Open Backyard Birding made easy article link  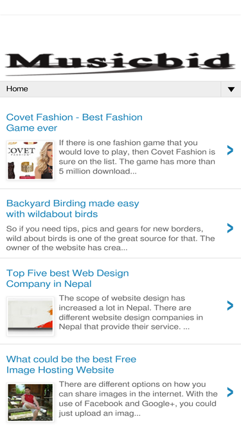(73, 208)
